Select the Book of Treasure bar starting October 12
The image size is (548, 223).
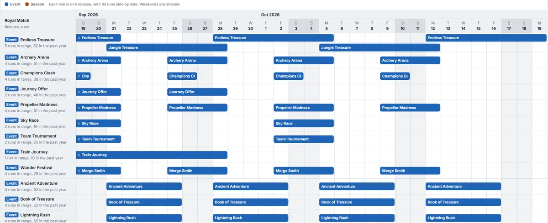(x=463, y=202)
